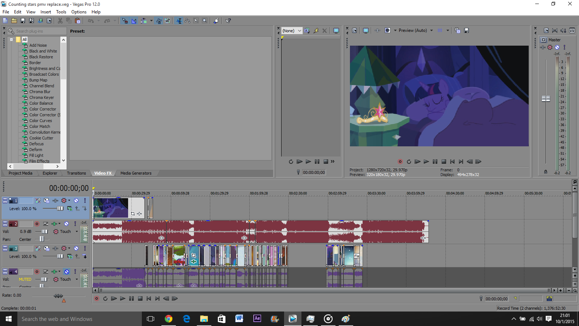Toggle Enable Snapping in toolbar
Screen dimensions: 579x326
(125, 21)
